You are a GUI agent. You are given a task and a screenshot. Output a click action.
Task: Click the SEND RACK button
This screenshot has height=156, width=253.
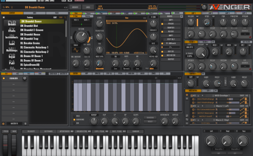(x=53, y=74)
